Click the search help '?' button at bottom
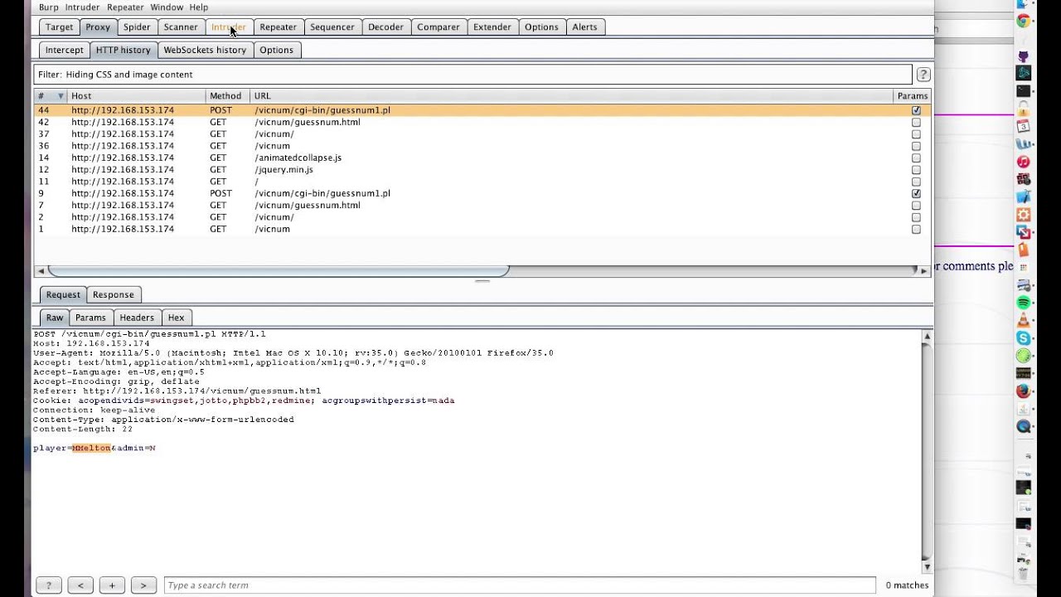 pos(49,585)
